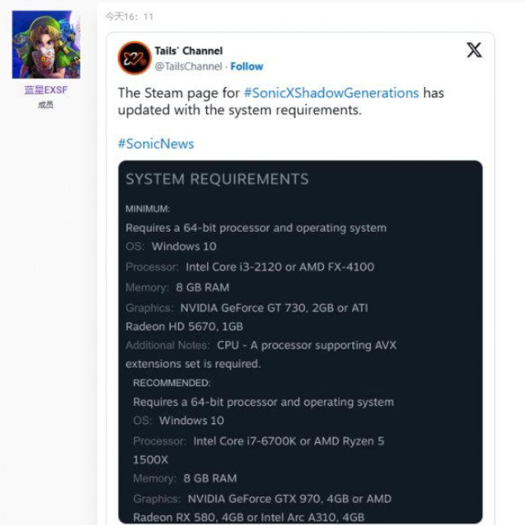Image resolution: width=526 pixels, height=525 pixels.
Task: Open the #SonicNews hashtag
Action: coord(156,144)
